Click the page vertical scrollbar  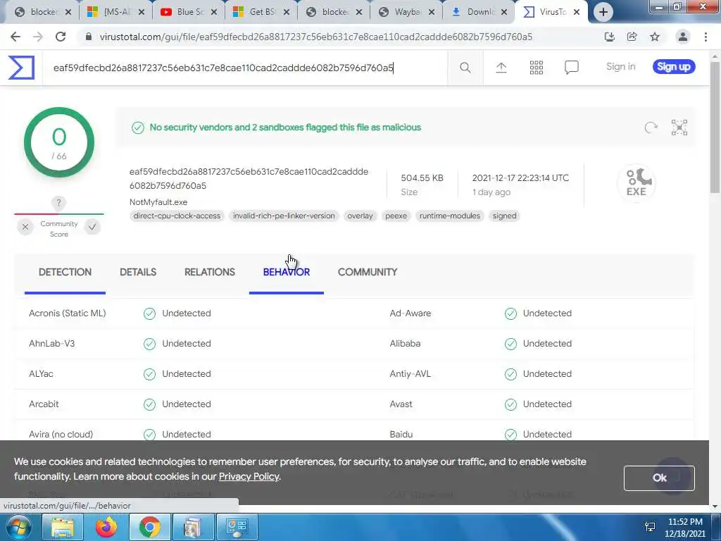pos(715,128)
